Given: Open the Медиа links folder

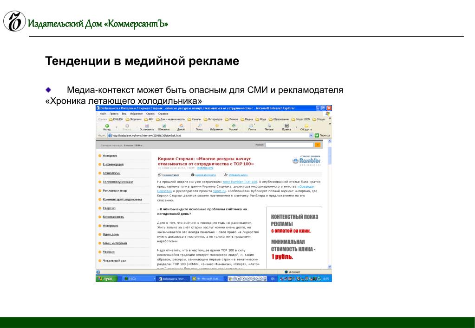Looking at the screenshot, I should [x=247, y=120].
